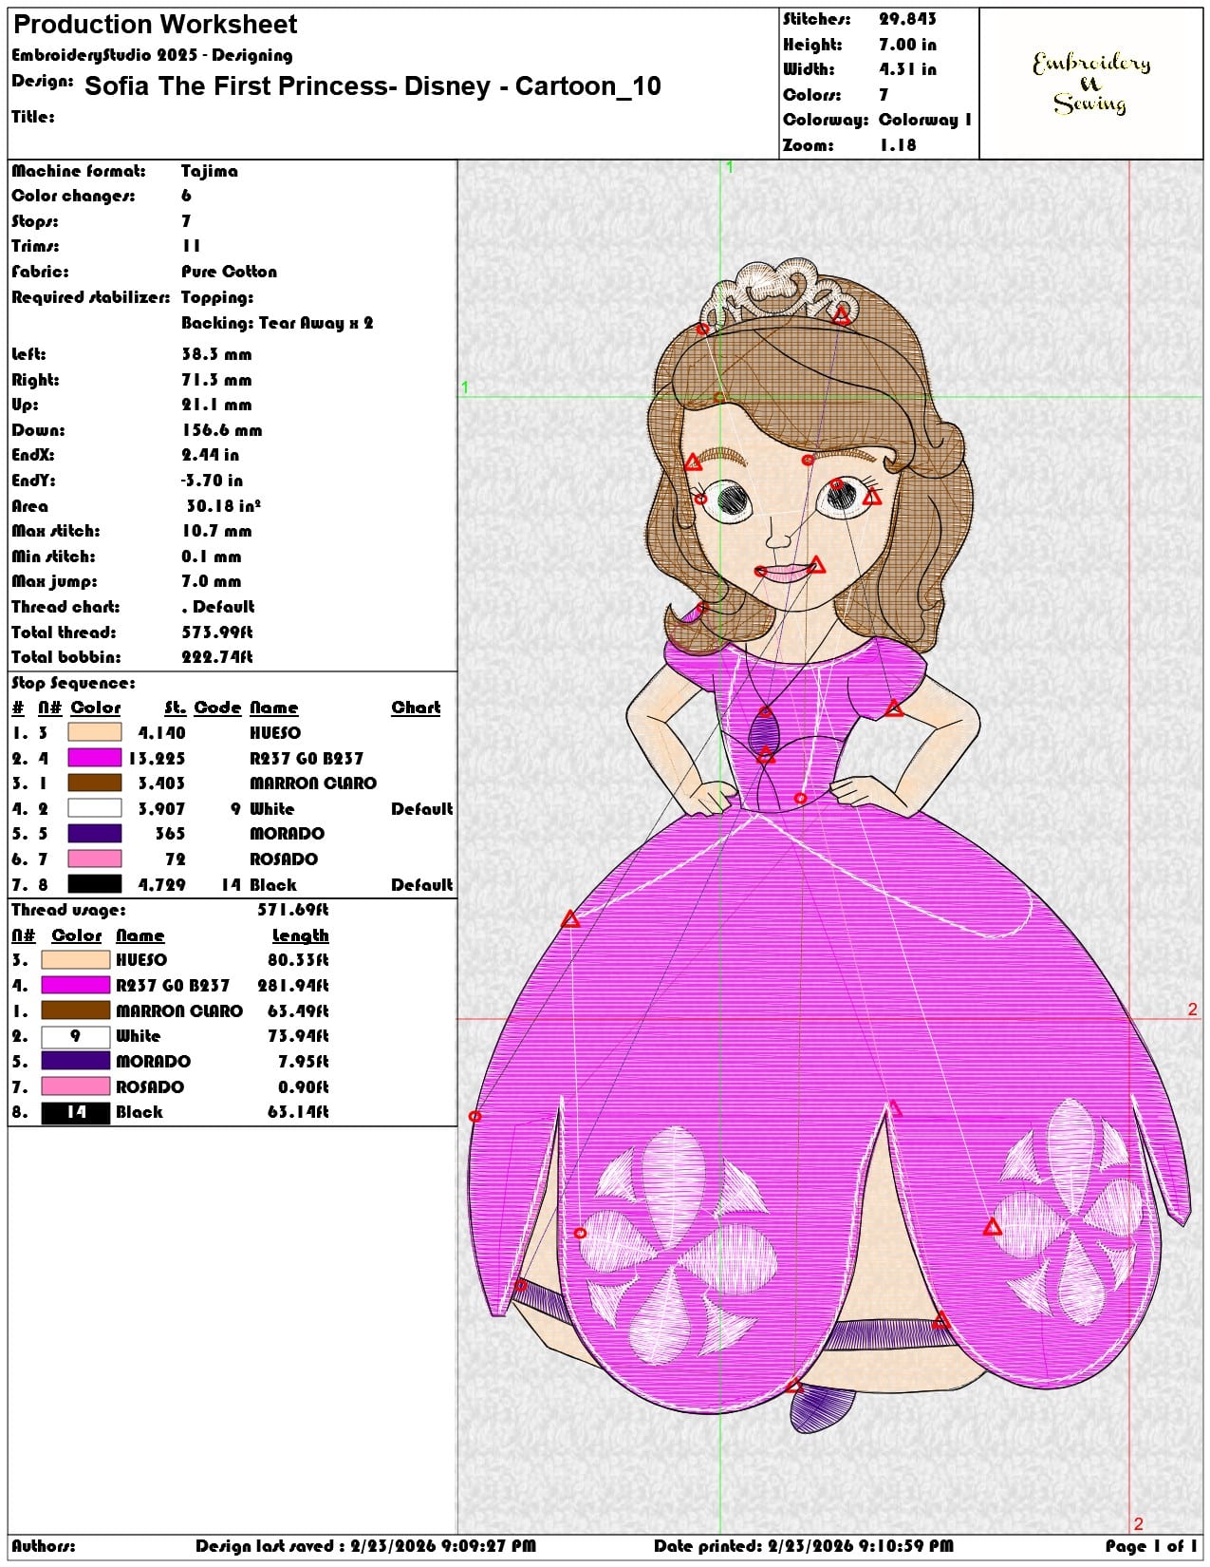This screenshot has width=1210, height=1567.
Task: Click the HUESO color swatch in Stop Sequence
Action: tap(95, 732)
